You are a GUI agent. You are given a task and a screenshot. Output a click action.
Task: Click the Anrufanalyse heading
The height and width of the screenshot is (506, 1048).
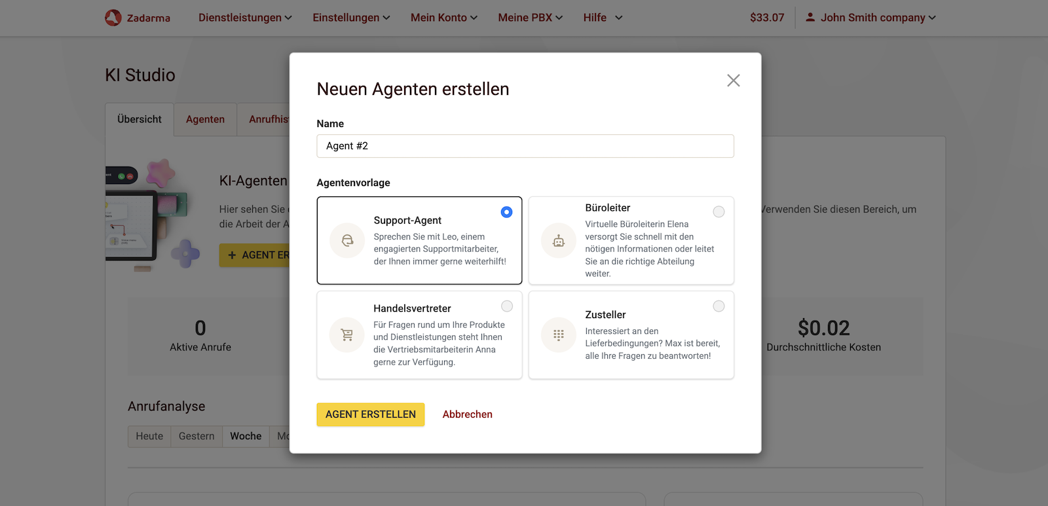coord(166,407)
